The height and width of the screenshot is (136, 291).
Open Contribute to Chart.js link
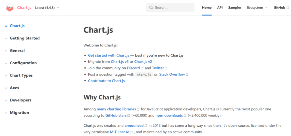tap(106, 81)
